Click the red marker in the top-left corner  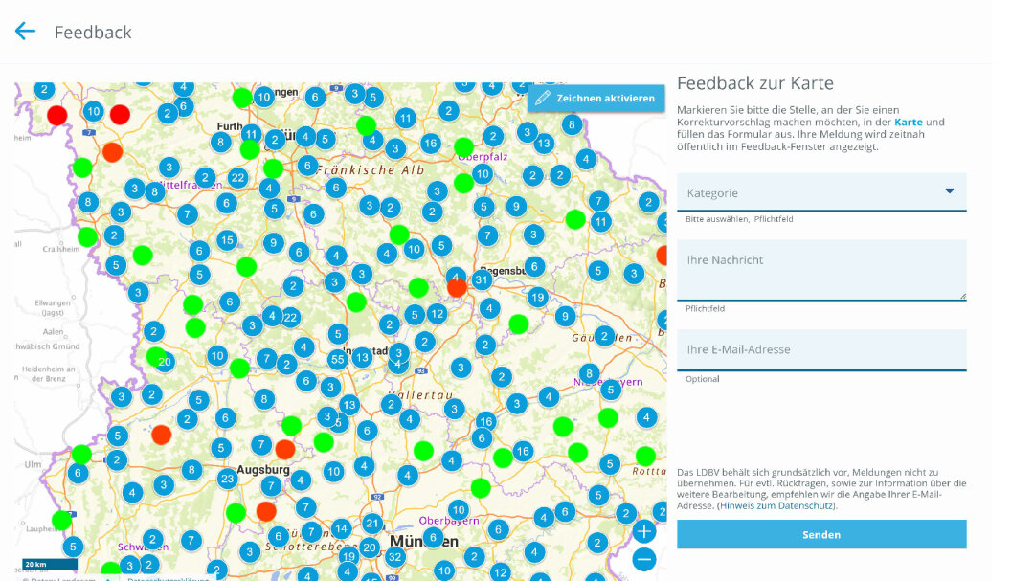pos(57,115)
